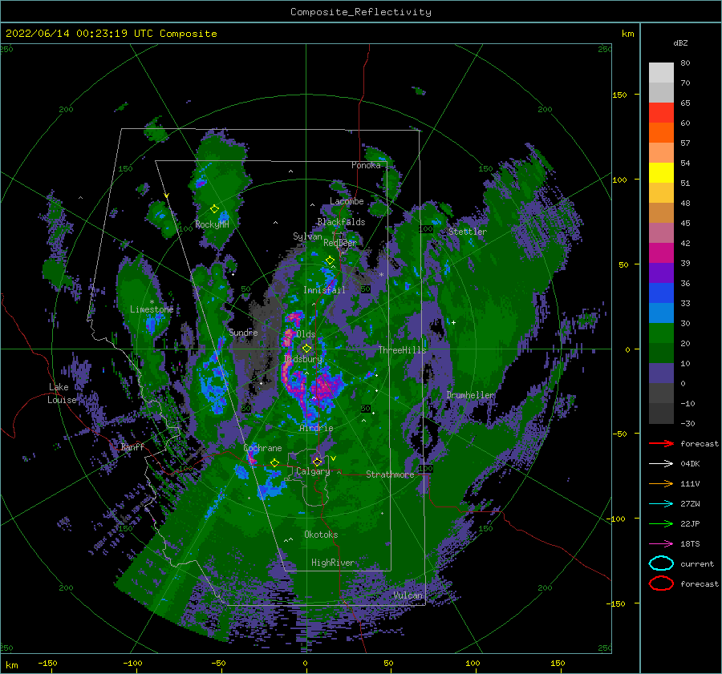Click the timestamp 2022/06/14 00:23:19 UTC Composite
722x674 pixels.
(x=111, y=34)
